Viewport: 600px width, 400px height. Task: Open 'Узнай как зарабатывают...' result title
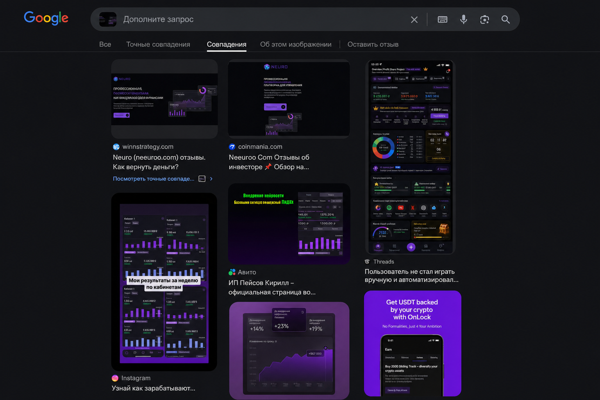click(154, 388)
